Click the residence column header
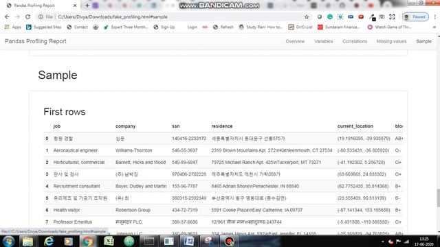440x247 pixels. 222,126
